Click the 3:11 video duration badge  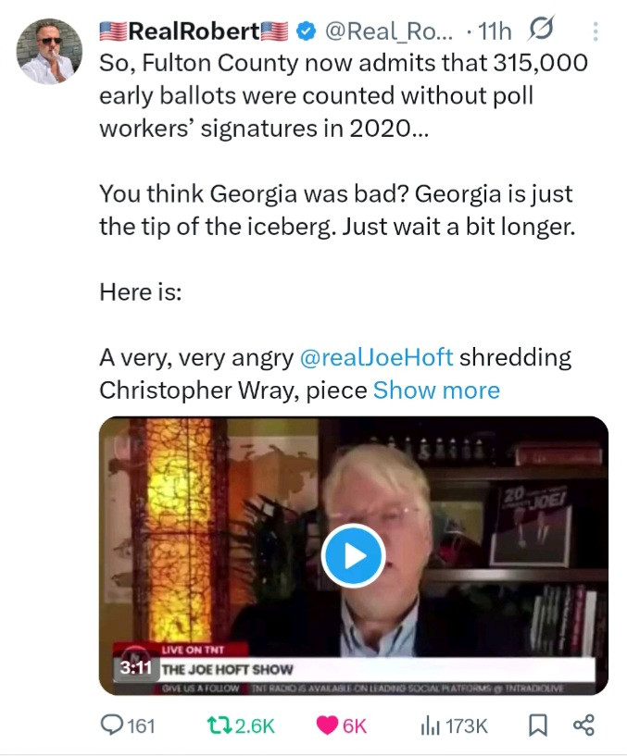[135, 667]
